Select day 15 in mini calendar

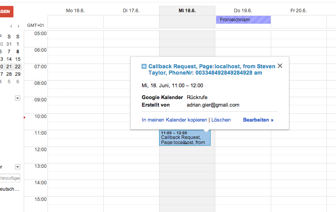[x=17, y=59]
